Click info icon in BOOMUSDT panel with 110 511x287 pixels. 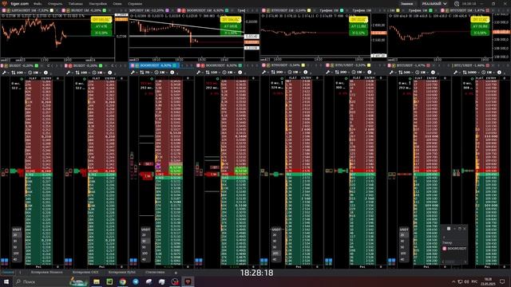[x=240, y=73]
